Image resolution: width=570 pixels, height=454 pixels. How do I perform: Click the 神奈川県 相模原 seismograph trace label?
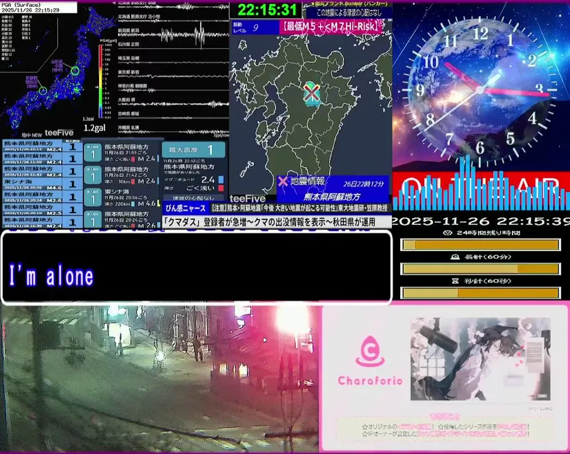pos(133,86)
